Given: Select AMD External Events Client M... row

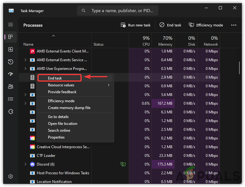Looking at the screenshot, I should [119, 51].
